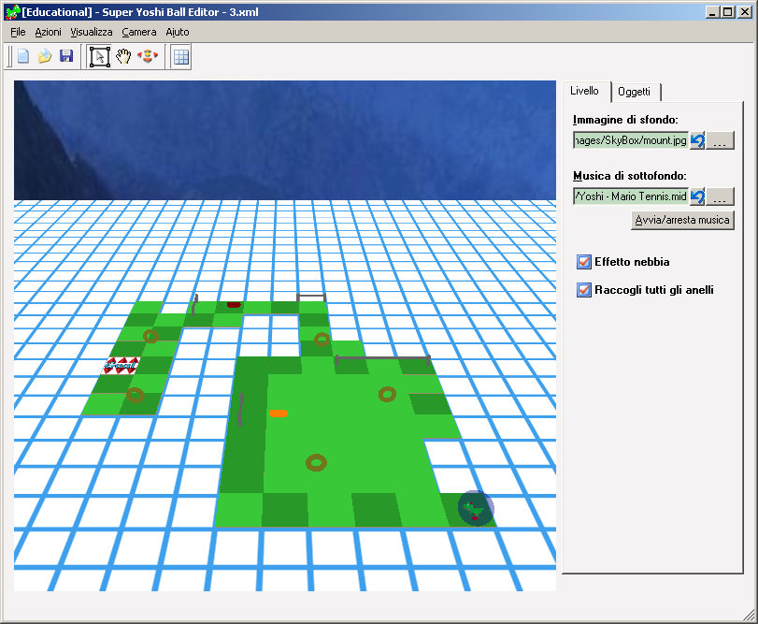Screen dimensions: 758x624
Task: Open the Aiuto menu
Action: coord(178,32)
